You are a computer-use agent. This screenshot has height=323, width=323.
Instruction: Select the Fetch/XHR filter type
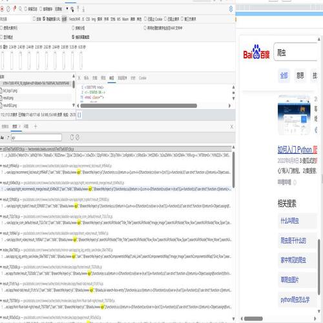74,19
